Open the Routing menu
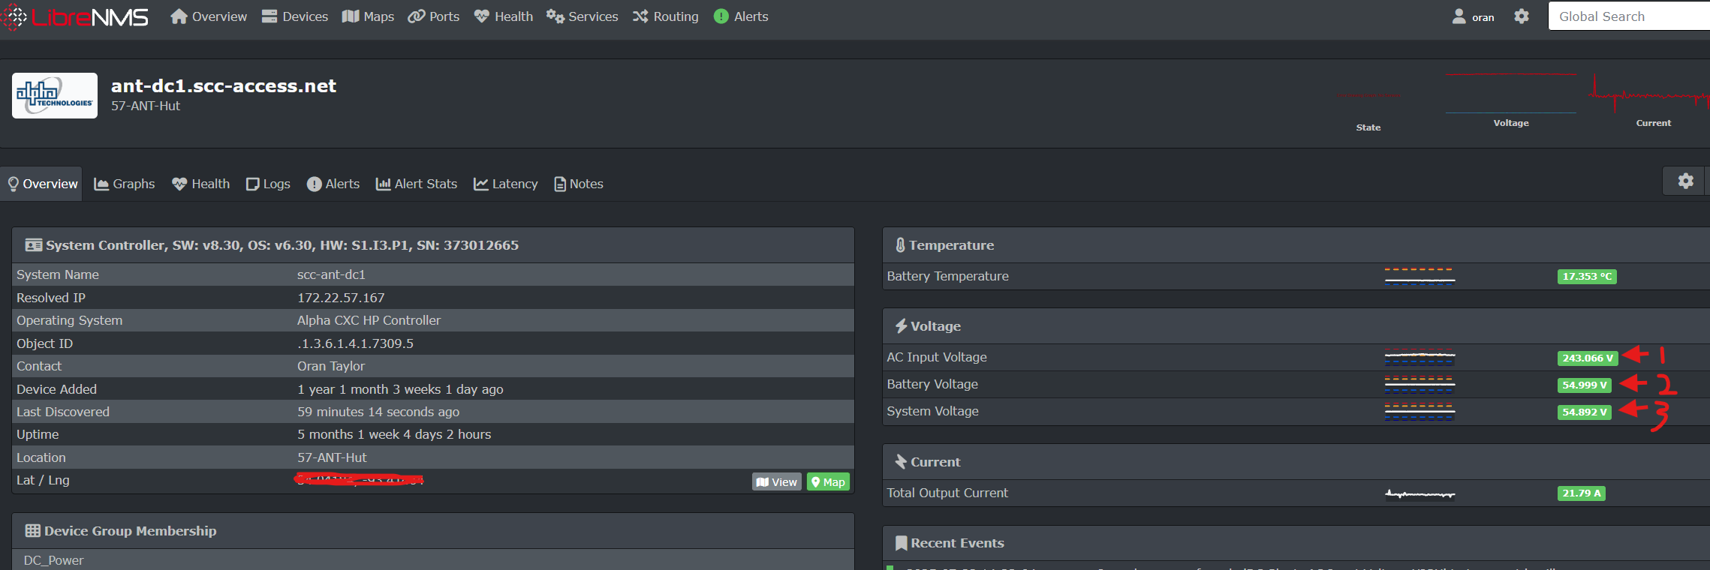 665,16
